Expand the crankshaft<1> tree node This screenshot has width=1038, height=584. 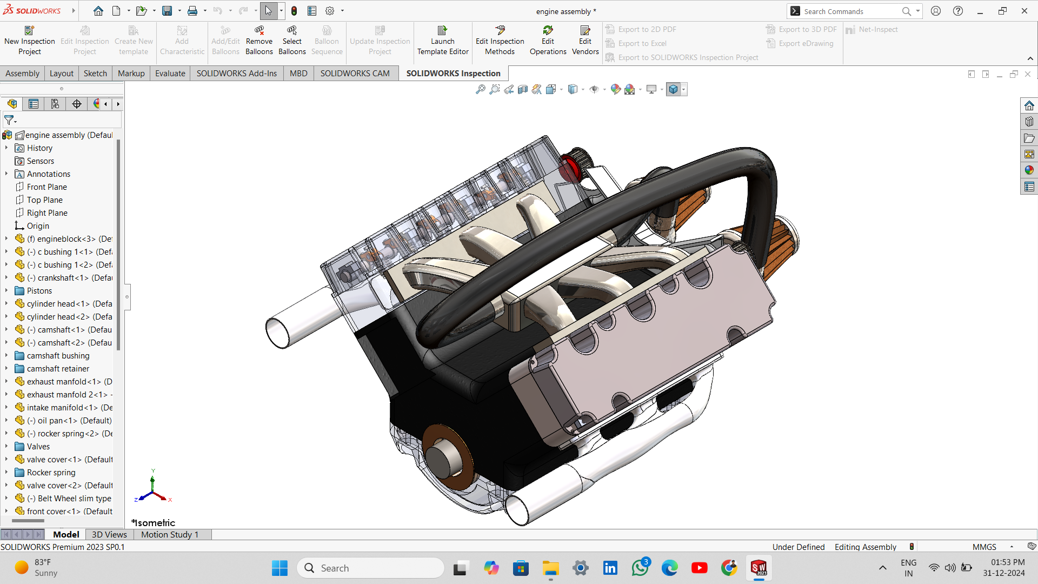[x=6, y=278]
